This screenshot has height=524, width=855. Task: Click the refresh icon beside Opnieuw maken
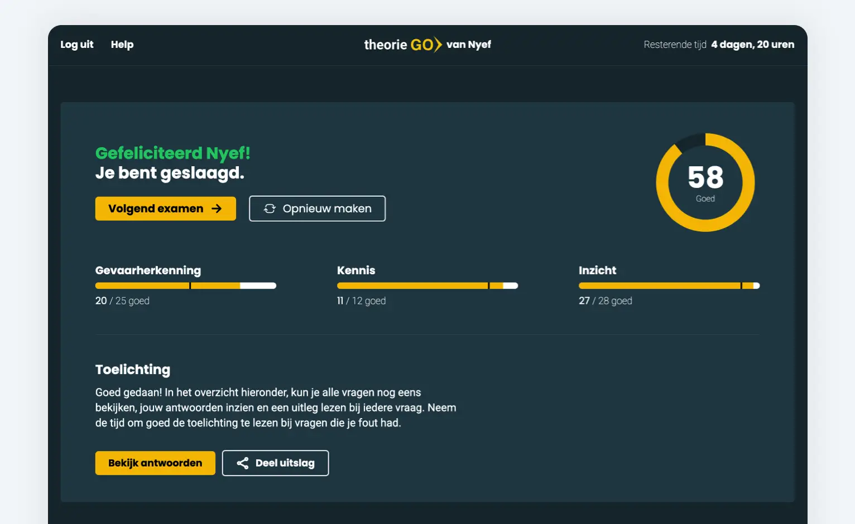[x=270, y=208]
